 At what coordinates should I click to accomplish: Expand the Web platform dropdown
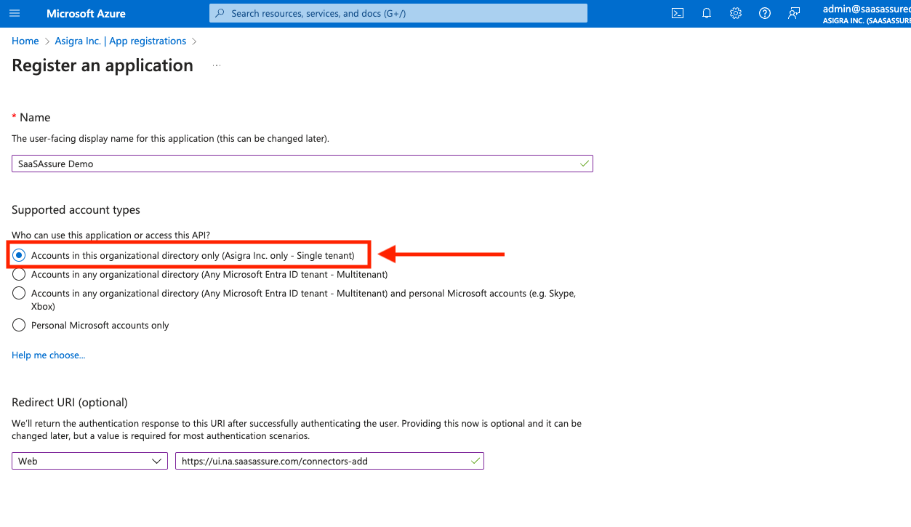(x=89, y=461)
